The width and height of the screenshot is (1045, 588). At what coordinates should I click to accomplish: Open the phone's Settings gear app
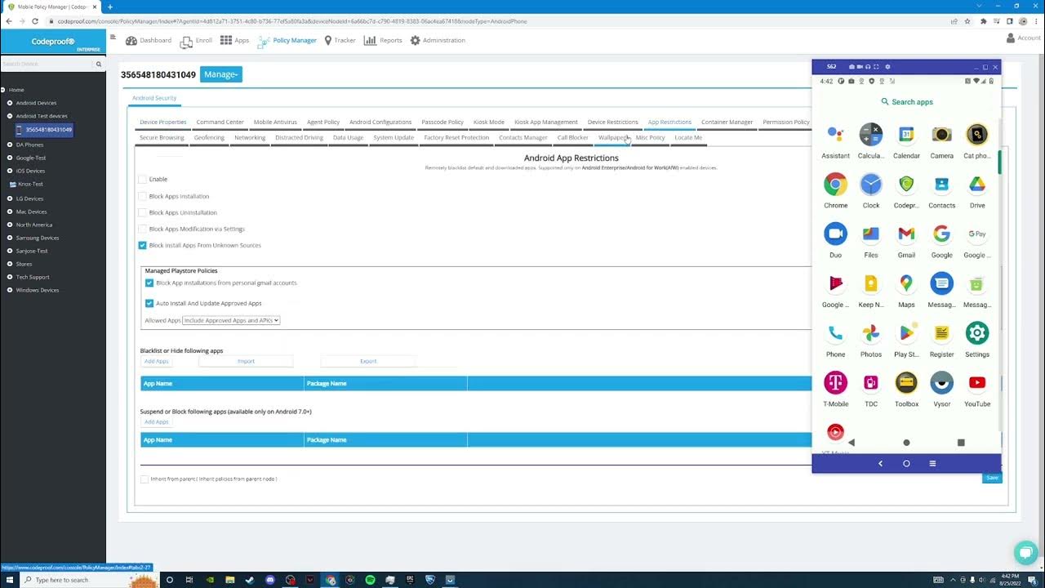pyautogui.click(x=977, y=333)
